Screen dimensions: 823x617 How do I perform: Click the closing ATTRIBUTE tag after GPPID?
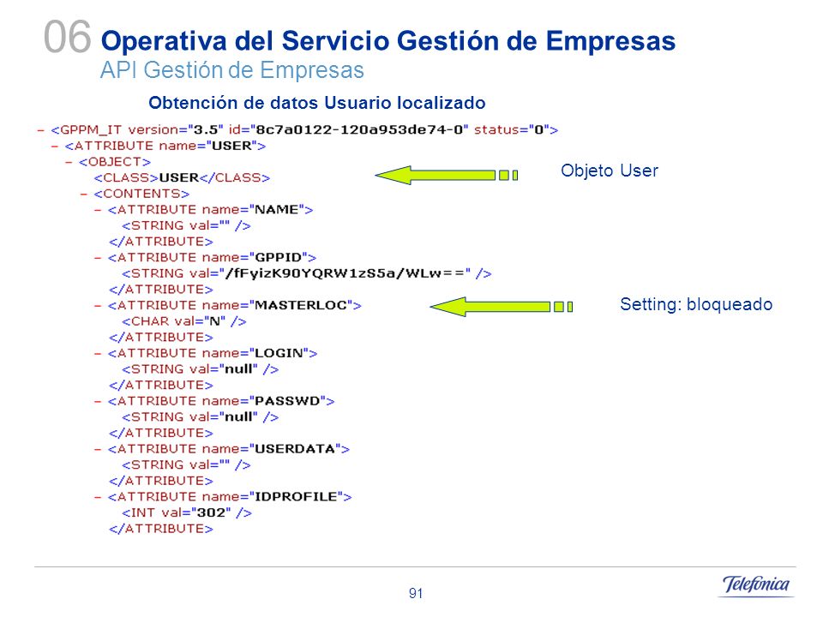point(160,290)
